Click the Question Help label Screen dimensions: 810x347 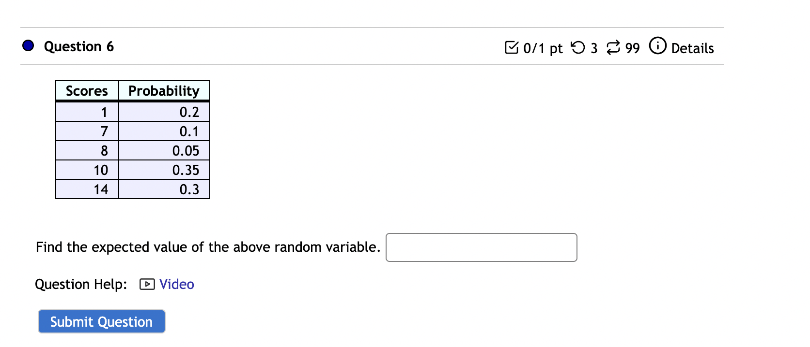(80, 284)
